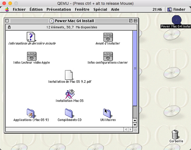The width and height of the screenshot is (191, 150).
Task: Click the window resize grip corner
Action: [135, 130]
